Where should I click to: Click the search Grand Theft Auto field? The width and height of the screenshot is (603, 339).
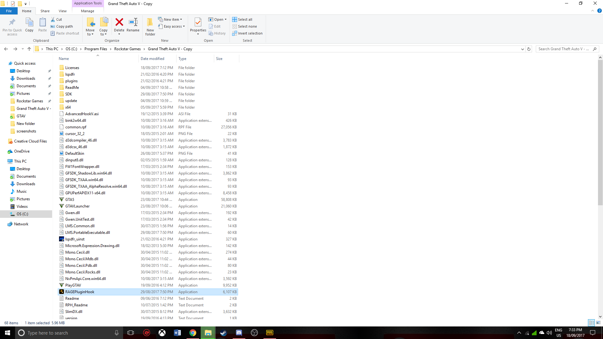click(x=564, y=49)
